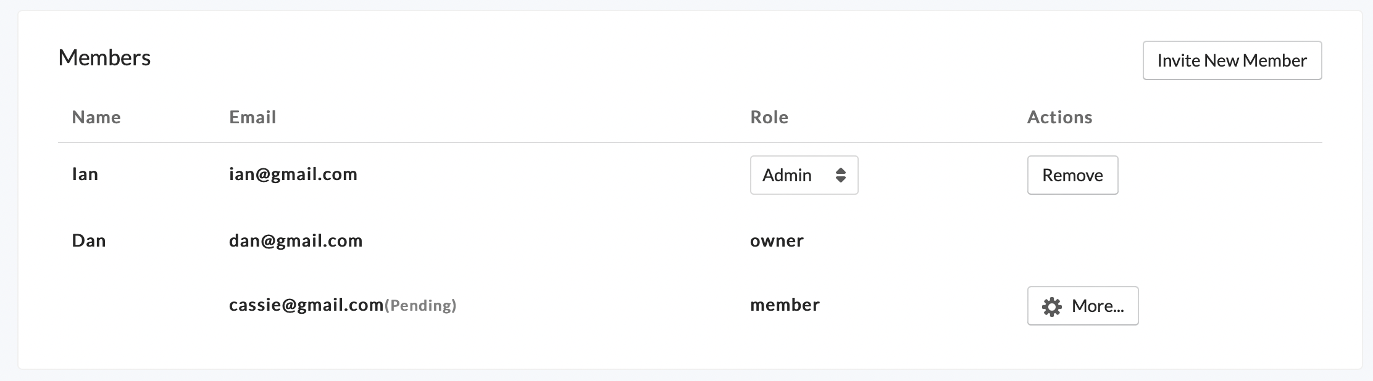
Task: Click member name Dan
Action: (89, 240)
